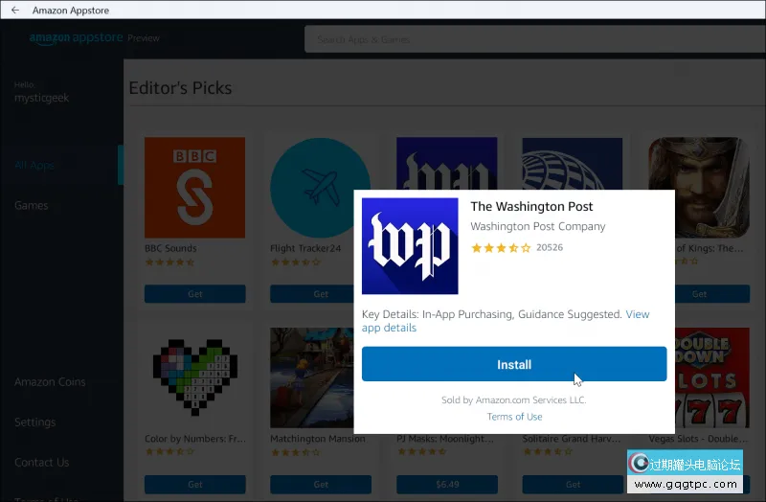This screenshot has height=502, width=766.
Task: Click the $6.49 price button
Action: click(447, 484)
